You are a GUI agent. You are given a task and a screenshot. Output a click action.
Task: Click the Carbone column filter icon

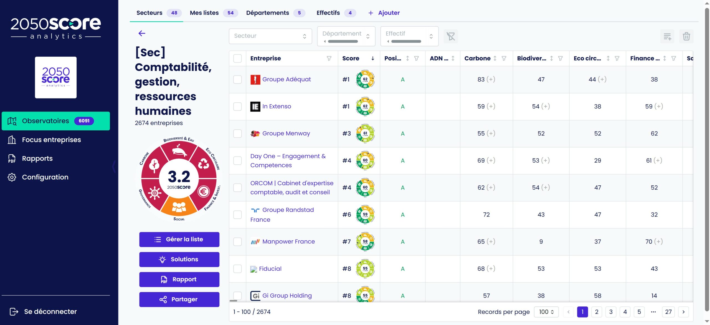[504, 58]
